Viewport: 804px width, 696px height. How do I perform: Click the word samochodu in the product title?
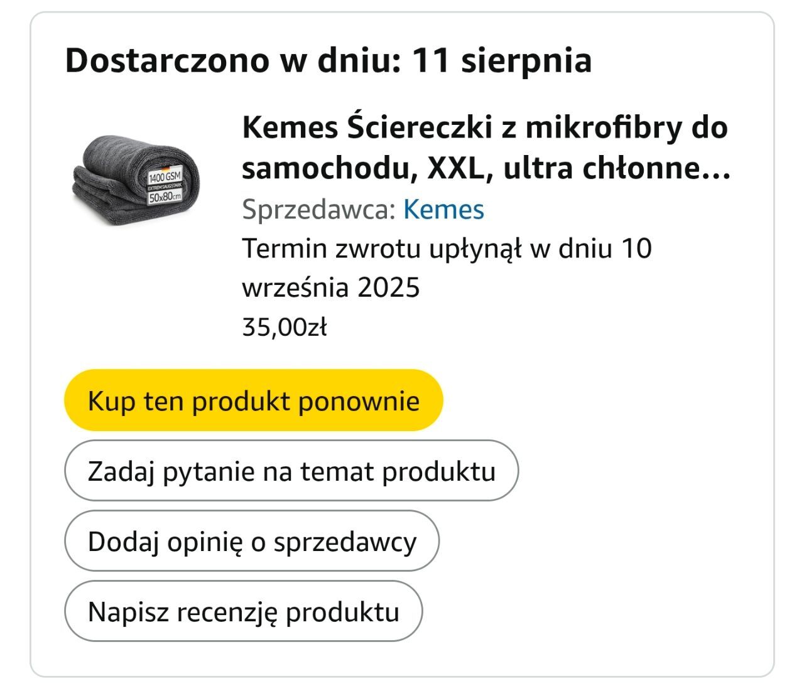tap(325, 168)
